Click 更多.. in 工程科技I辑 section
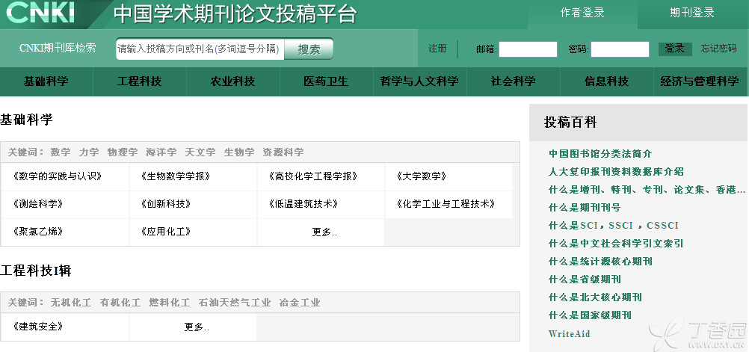The image size is (749, 352). (x=197, y=327)
